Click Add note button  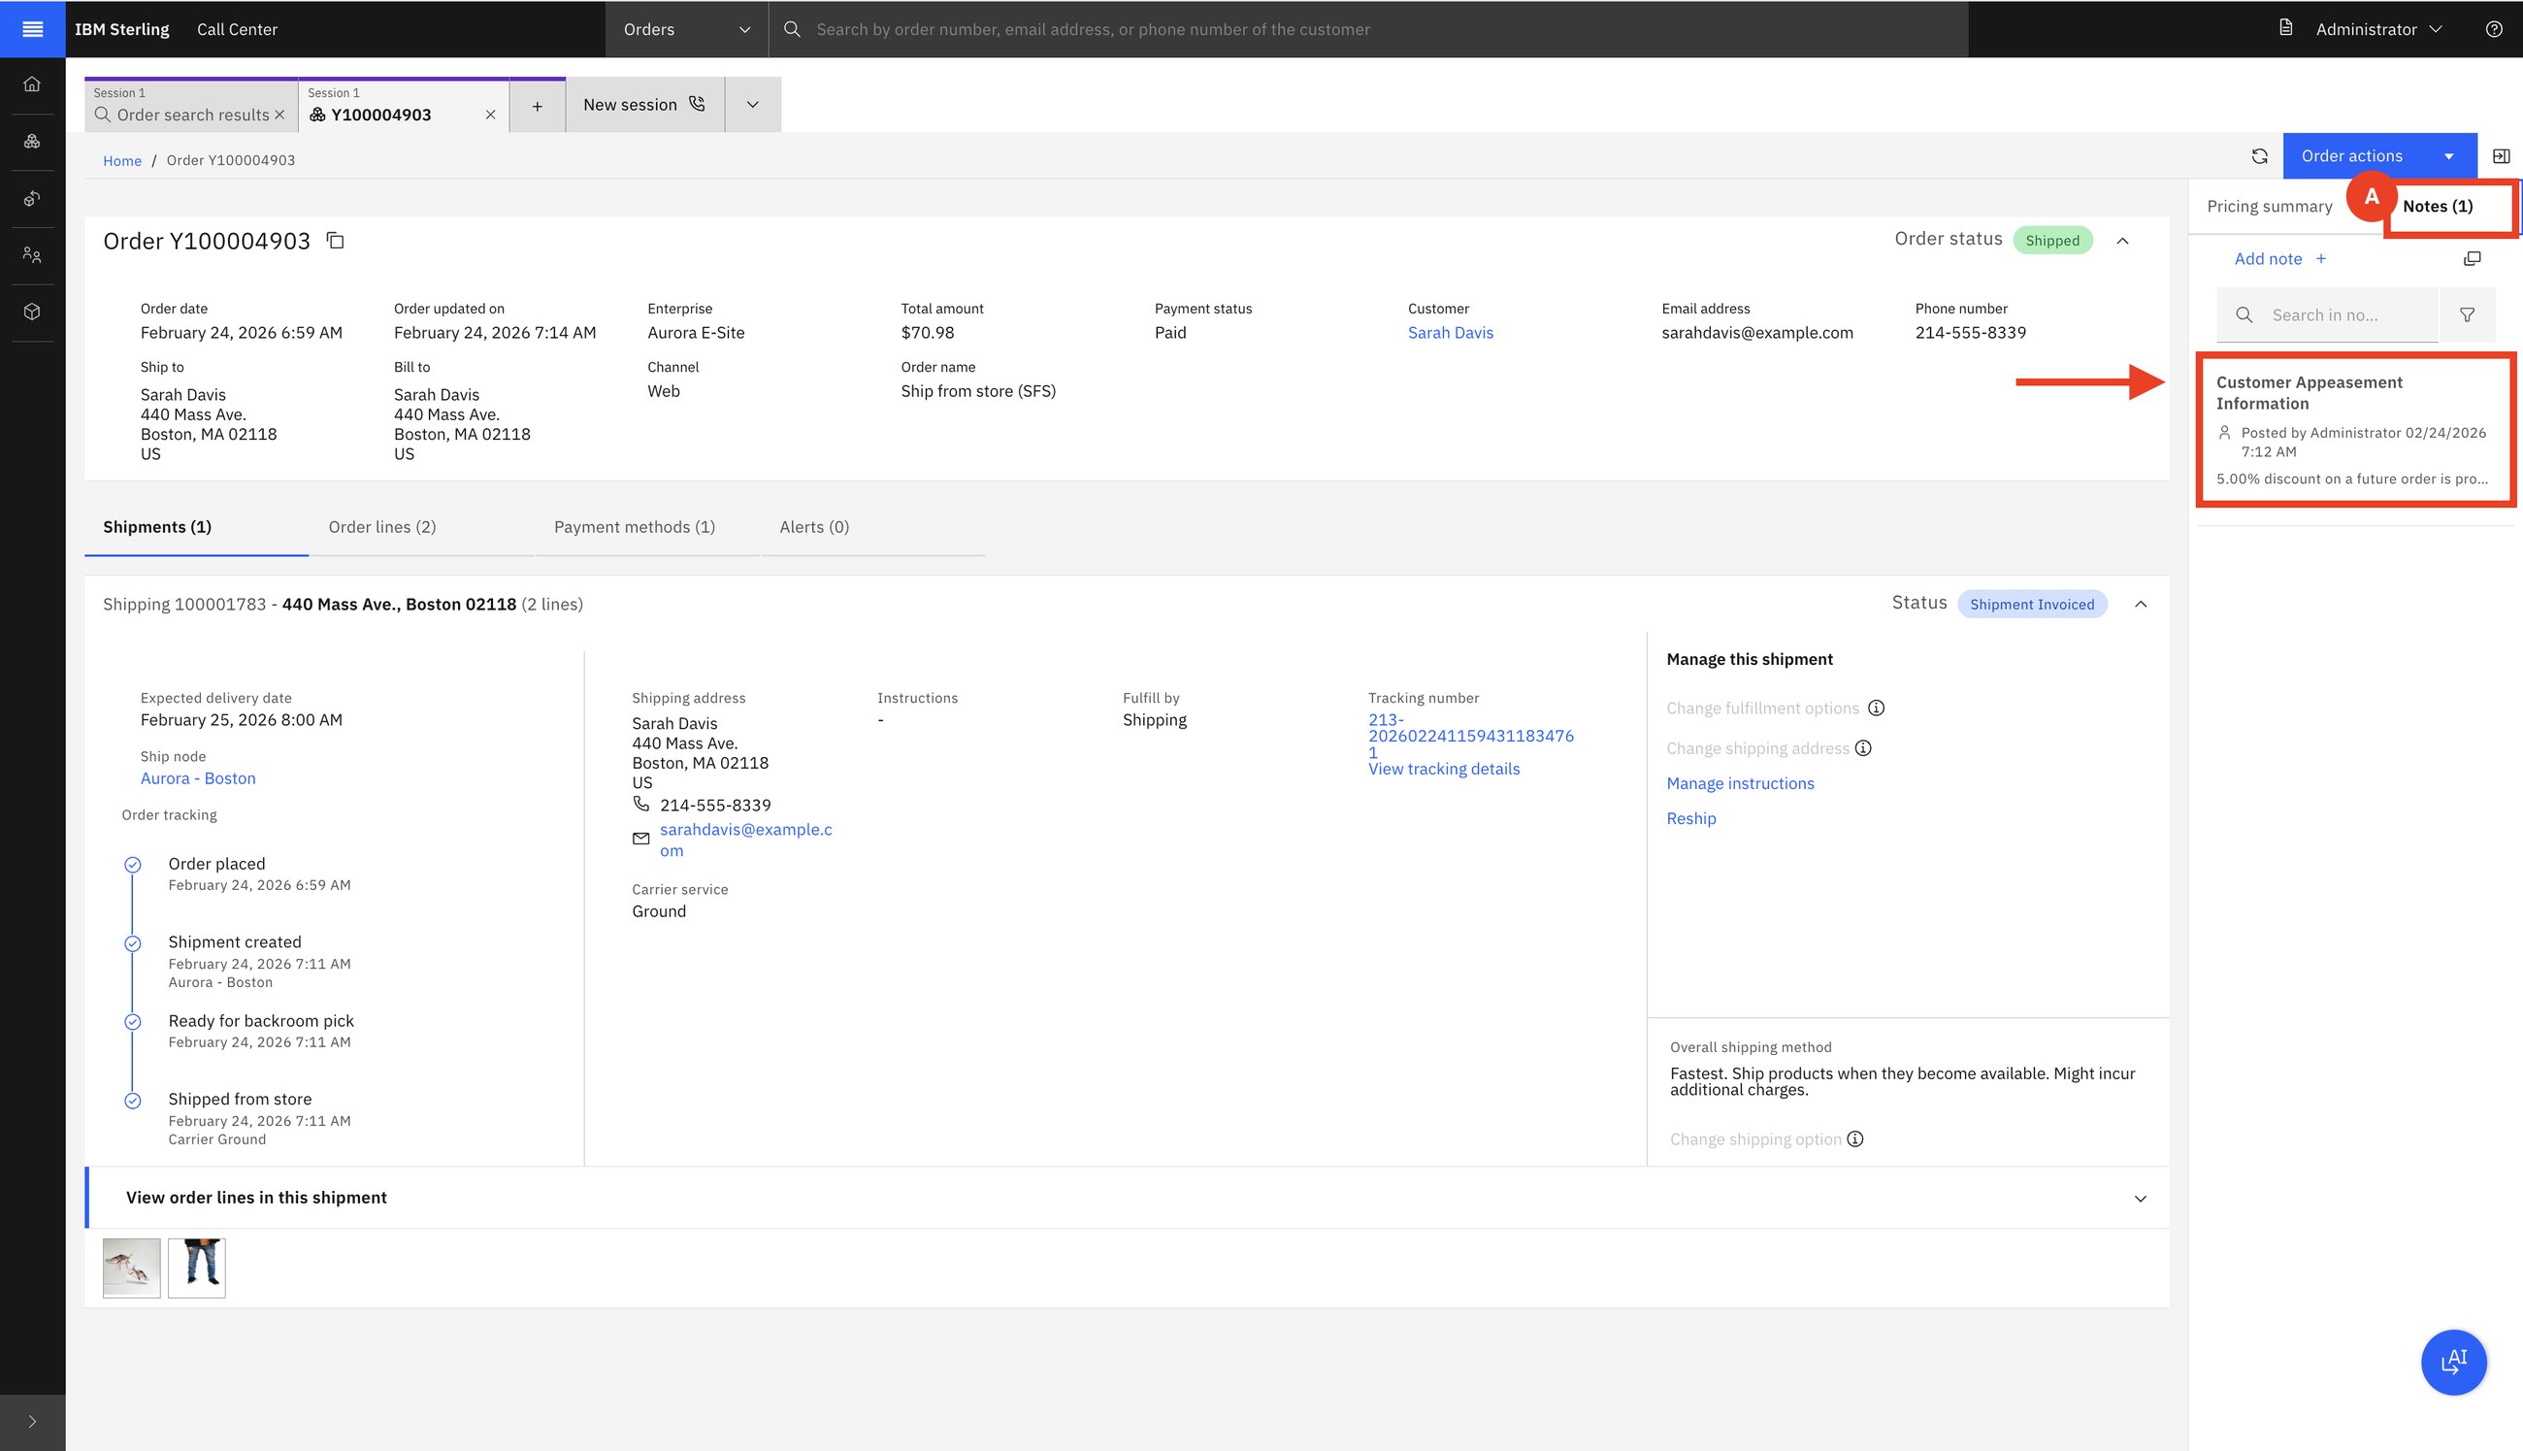tap(2279, 259)
